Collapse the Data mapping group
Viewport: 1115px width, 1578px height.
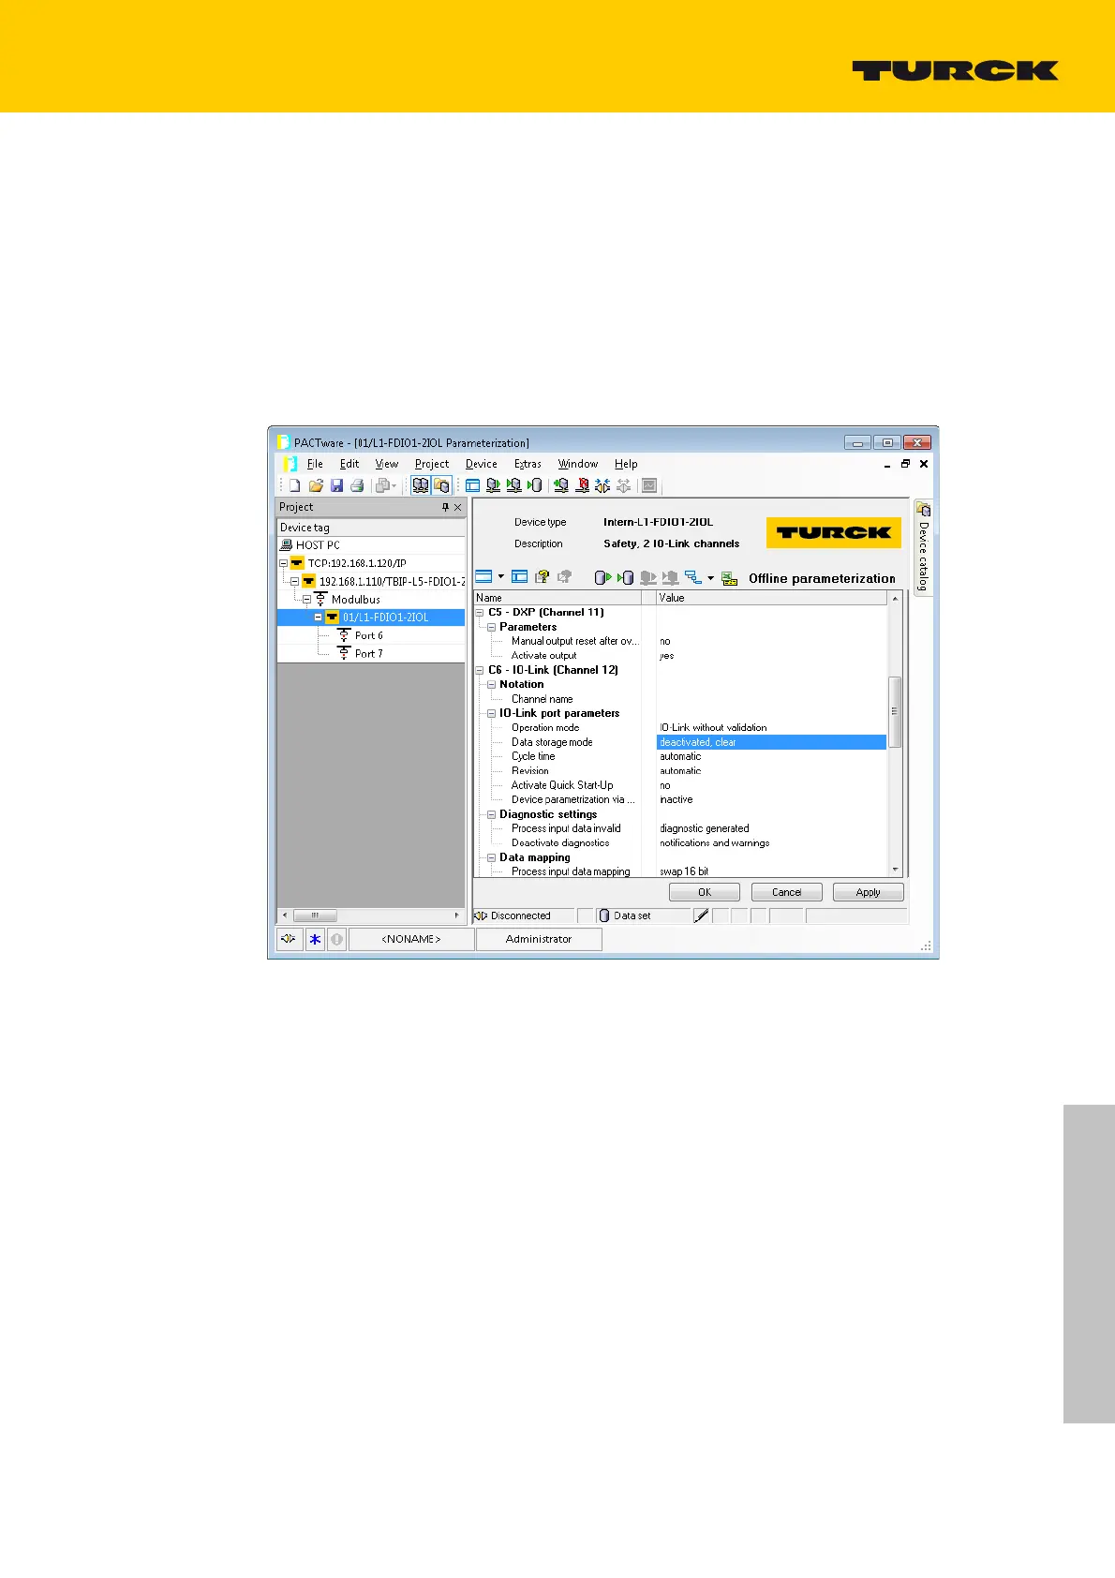(491, 857)
